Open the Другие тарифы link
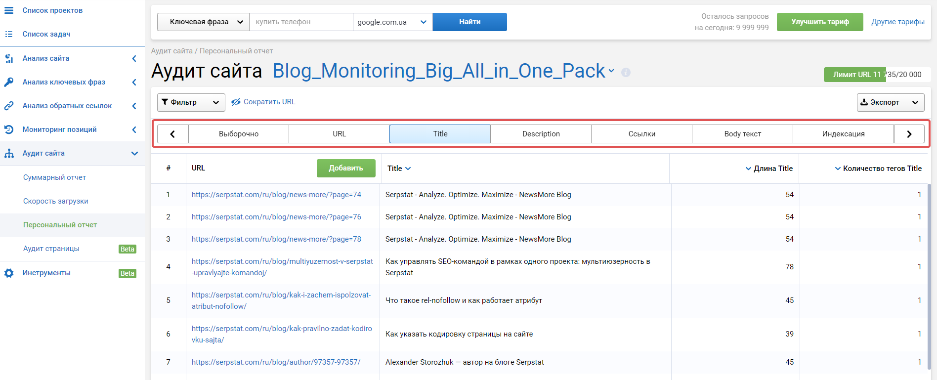Screen dimensions: 937x380 [x=898, y=22]
